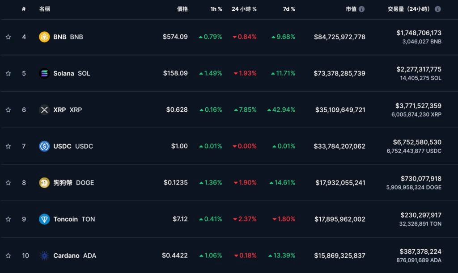Sort by the # rank column header

click(24, 9)
